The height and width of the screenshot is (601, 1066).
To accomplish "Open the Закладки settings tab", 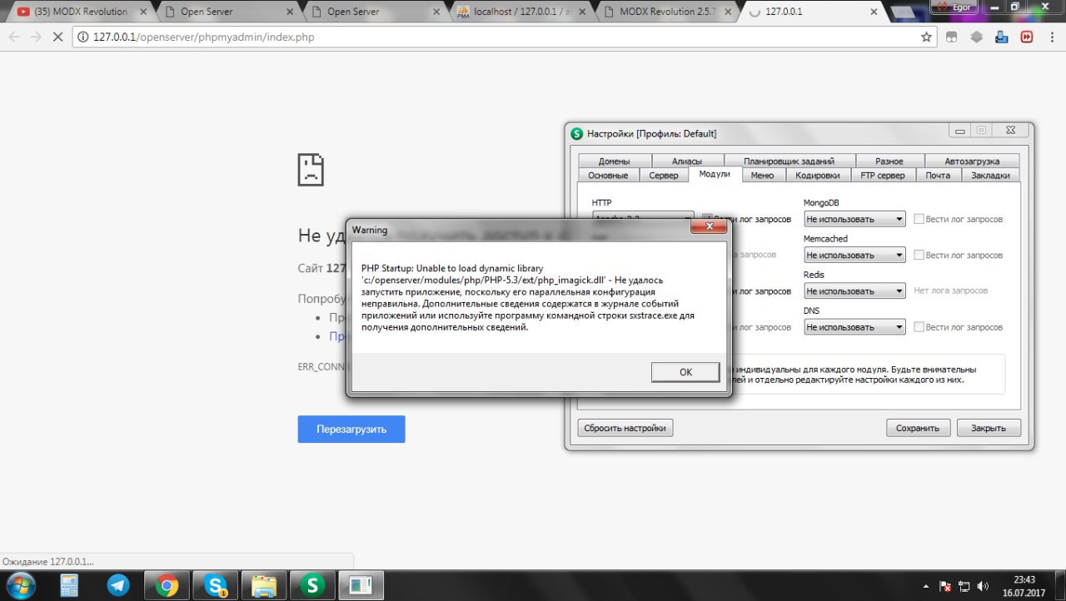I will click(x=991, y=175).
